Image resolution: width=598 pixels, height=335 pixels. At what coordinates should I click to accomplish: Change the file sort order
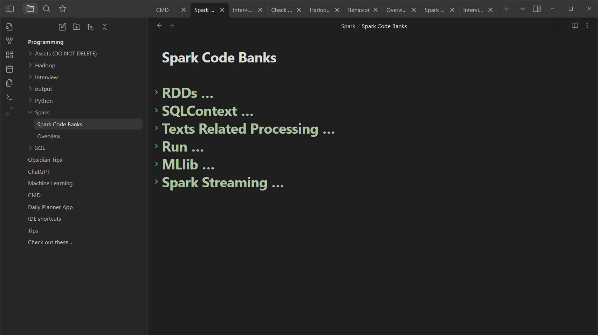[90, 27]
